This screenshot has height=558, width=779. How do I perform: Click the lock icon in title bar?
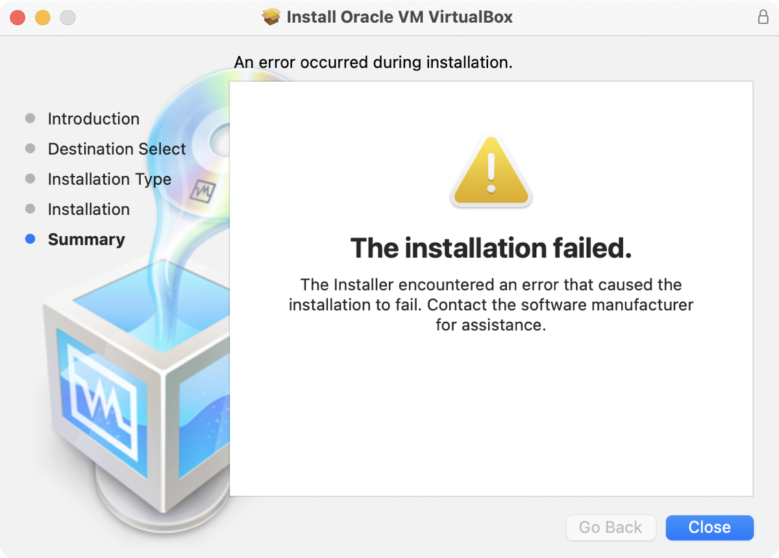coord(763,18)
